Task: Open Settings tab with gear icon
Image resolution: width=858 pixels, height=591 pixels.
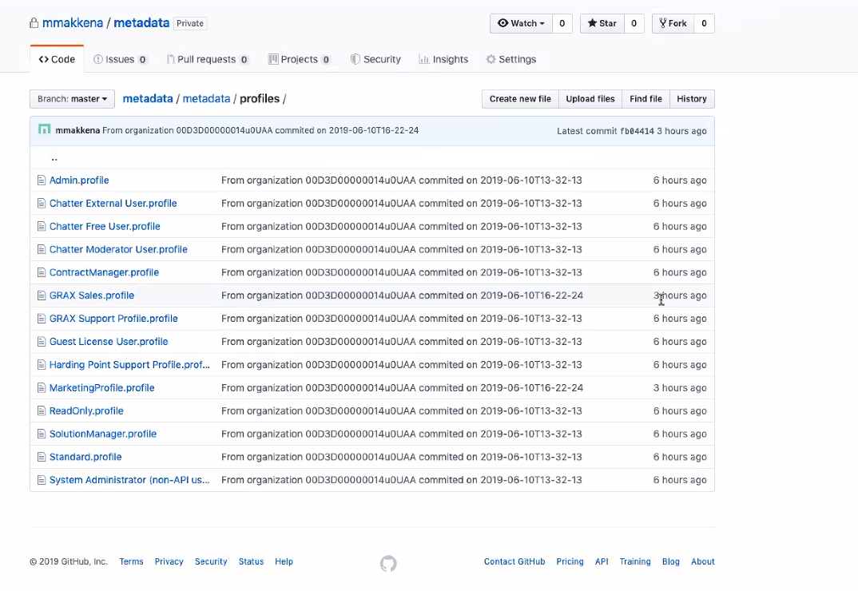Action: (511, 59)
